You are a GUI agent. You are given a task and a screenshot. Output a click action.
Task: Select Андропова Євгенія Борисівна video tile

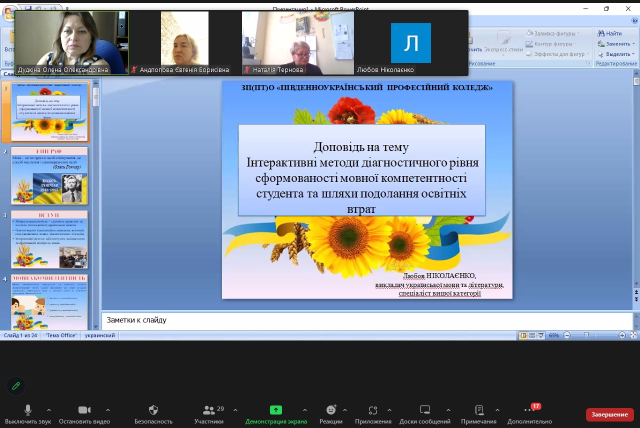tap(185, 43)
